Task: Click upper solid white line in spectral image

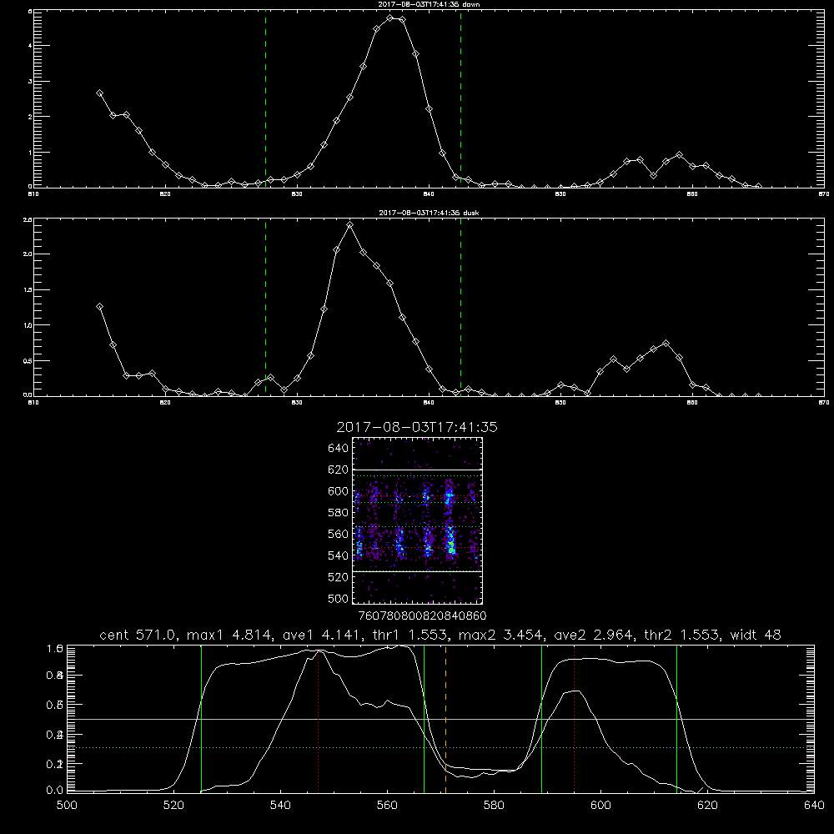Action: [x=418, y=470]
